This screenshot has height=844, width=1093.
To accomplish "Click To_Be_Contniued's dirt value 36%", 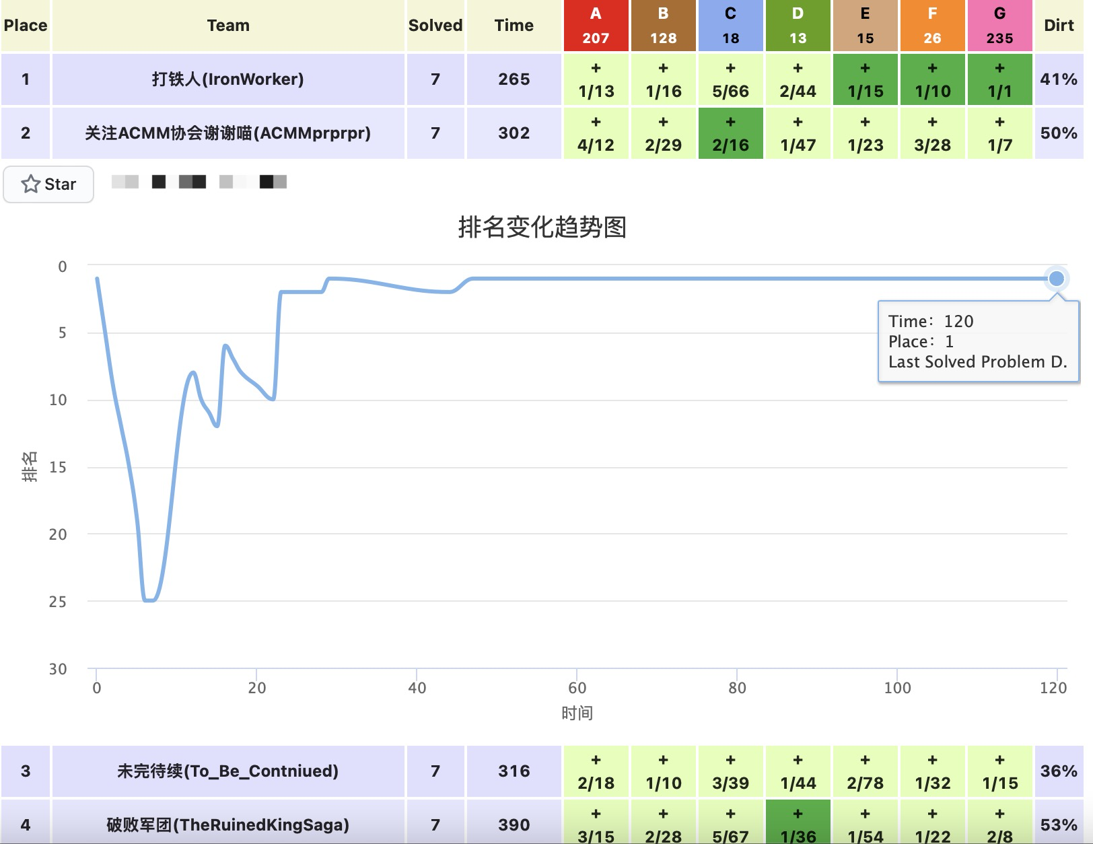I will (x=1059, y=771).
